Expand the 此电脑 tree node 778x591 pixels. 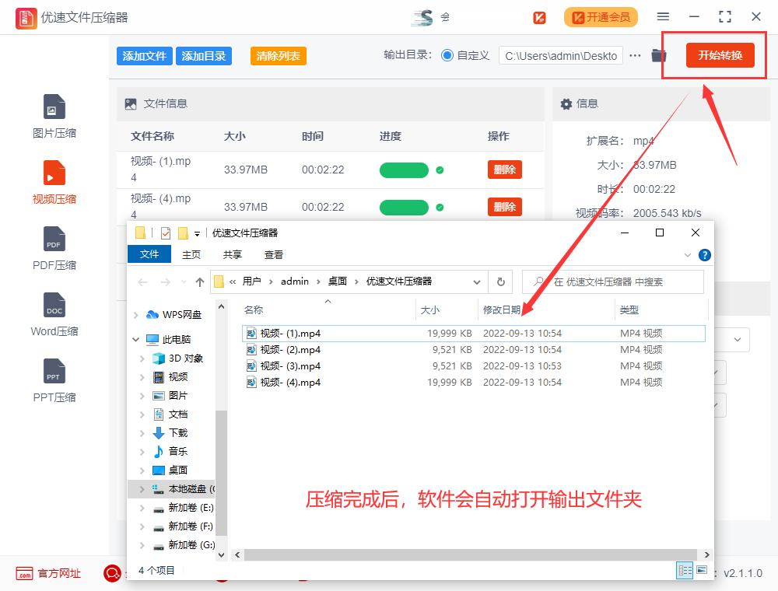(x=135, y=338)
